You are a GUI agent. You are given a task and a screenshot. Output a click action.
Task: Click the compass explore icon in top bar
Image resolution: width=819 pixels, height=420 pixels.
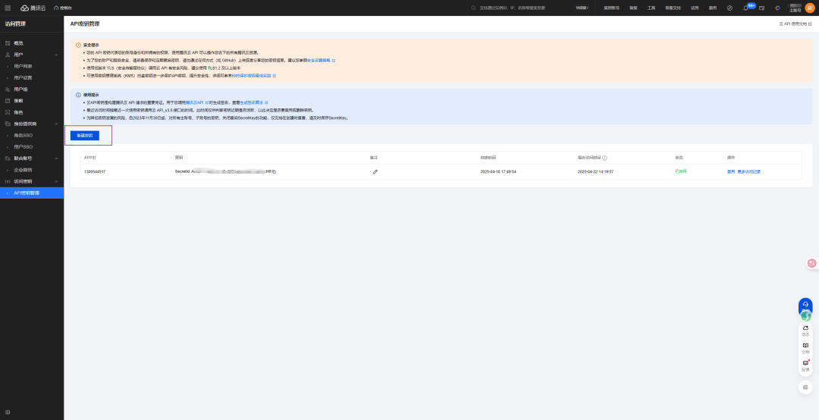tap(730, 8)
